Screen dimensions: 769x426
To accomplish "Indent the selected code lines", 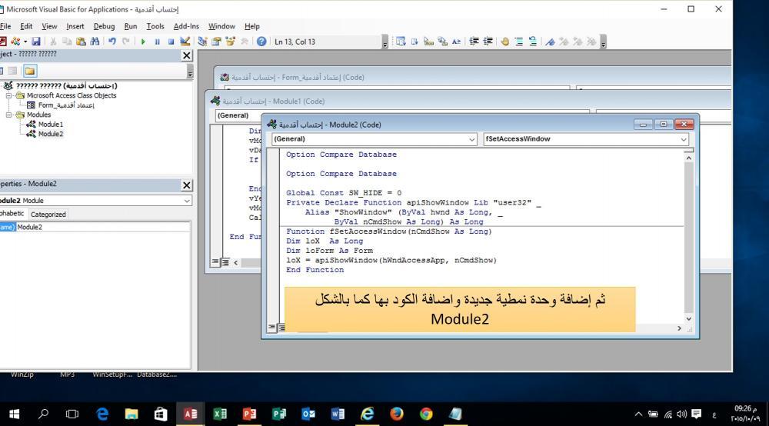I will 474,42.
